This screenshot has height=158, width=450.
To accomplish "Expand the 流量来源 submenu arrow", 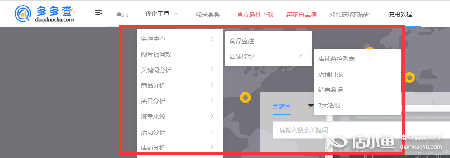I will tap(212, 116).
